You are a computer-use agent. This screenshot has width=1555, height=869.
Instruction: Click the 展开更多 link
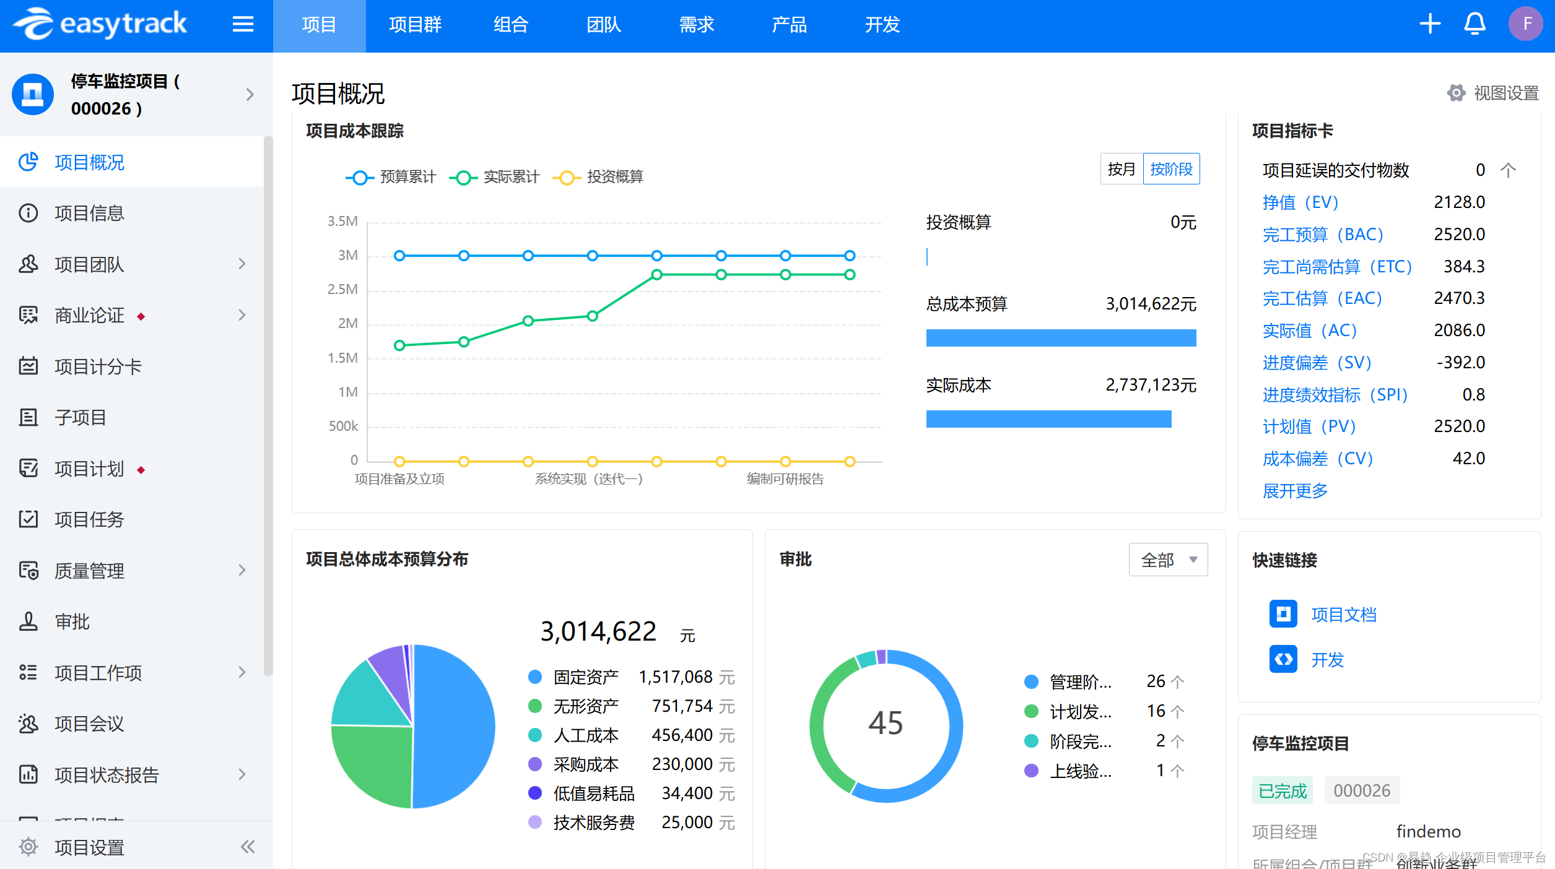click(x=1295, y=491)
